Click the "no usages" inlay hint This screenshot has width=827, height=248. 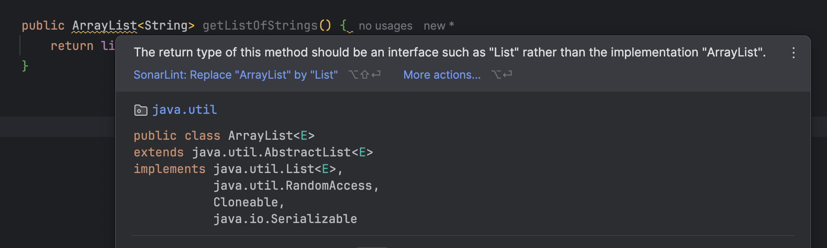click(x=385, y=26)
